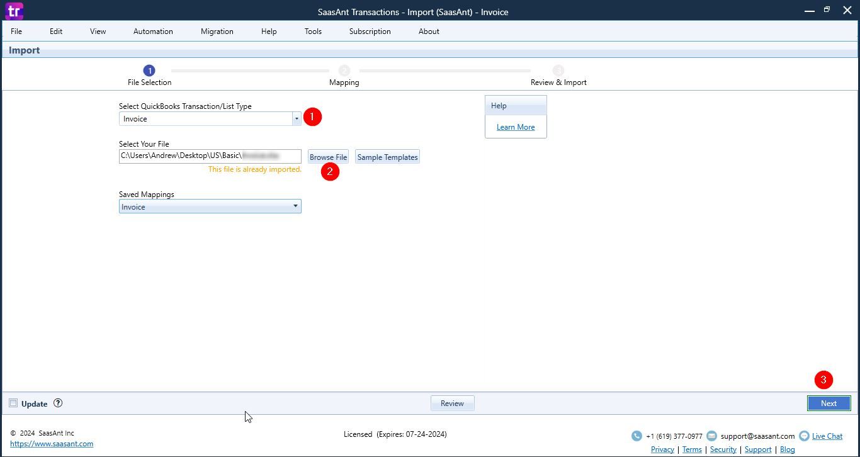This screenshot has height=457, width=860.
Task: Click the Sample Templates button
Action: pos(387,157)
